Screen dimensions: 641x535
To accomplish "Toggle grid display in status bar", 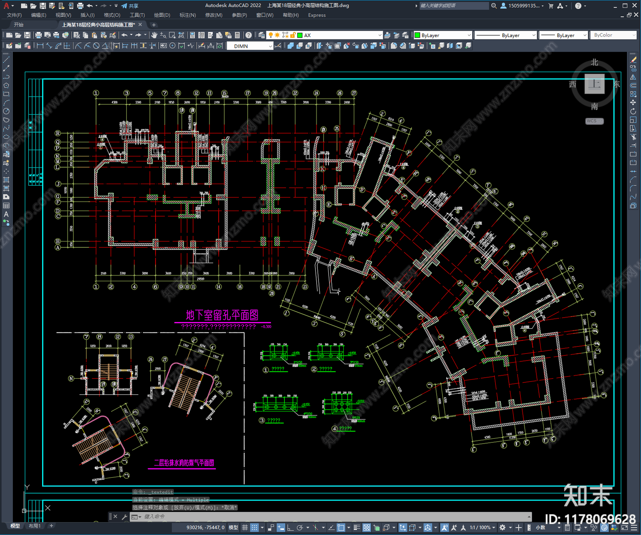I will click(245, 527).
